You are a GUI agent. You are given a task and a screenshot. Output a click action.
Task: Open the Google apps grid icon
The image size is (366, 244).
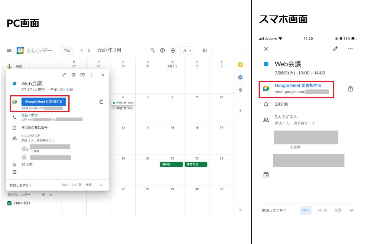tap(205, 50)
